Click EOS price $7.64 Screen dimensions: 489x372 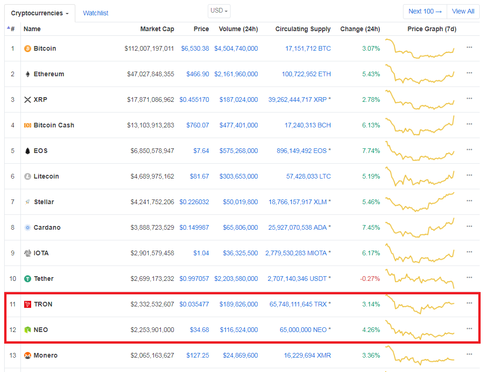click(x=201, y=151)
